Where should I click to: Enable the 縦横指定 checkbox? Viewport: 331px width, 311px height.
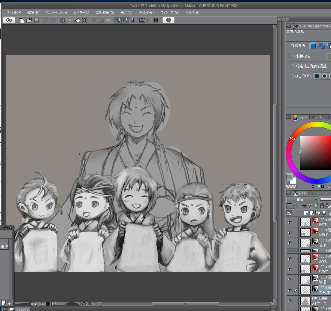pyautogui.click(x=293, y=56)
